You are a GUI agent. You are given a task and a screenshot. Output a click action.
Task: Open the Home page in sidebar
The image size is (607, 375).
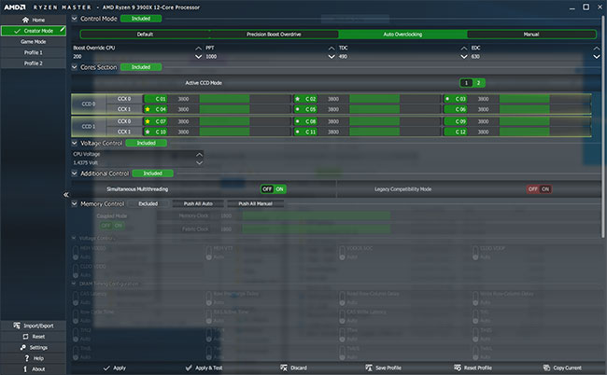tap(34, 20)
